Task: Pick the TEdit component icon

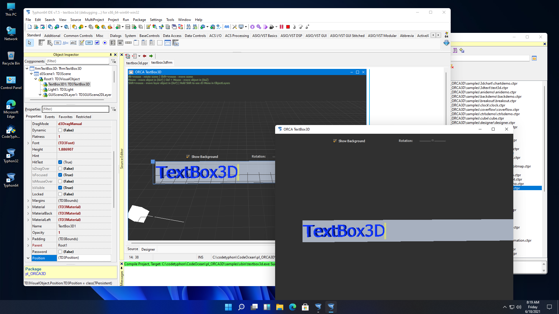Action: click(73, 43)
